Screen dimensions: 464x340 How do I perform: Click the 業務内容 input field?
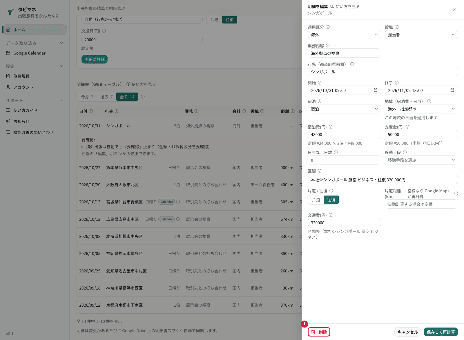pyautogui.click(x=344, y=53)
